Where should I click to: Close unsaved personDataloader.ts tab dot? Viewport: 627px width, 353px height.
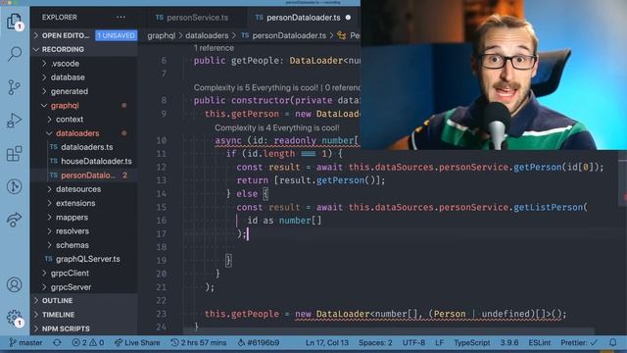(x=348, y=18)
